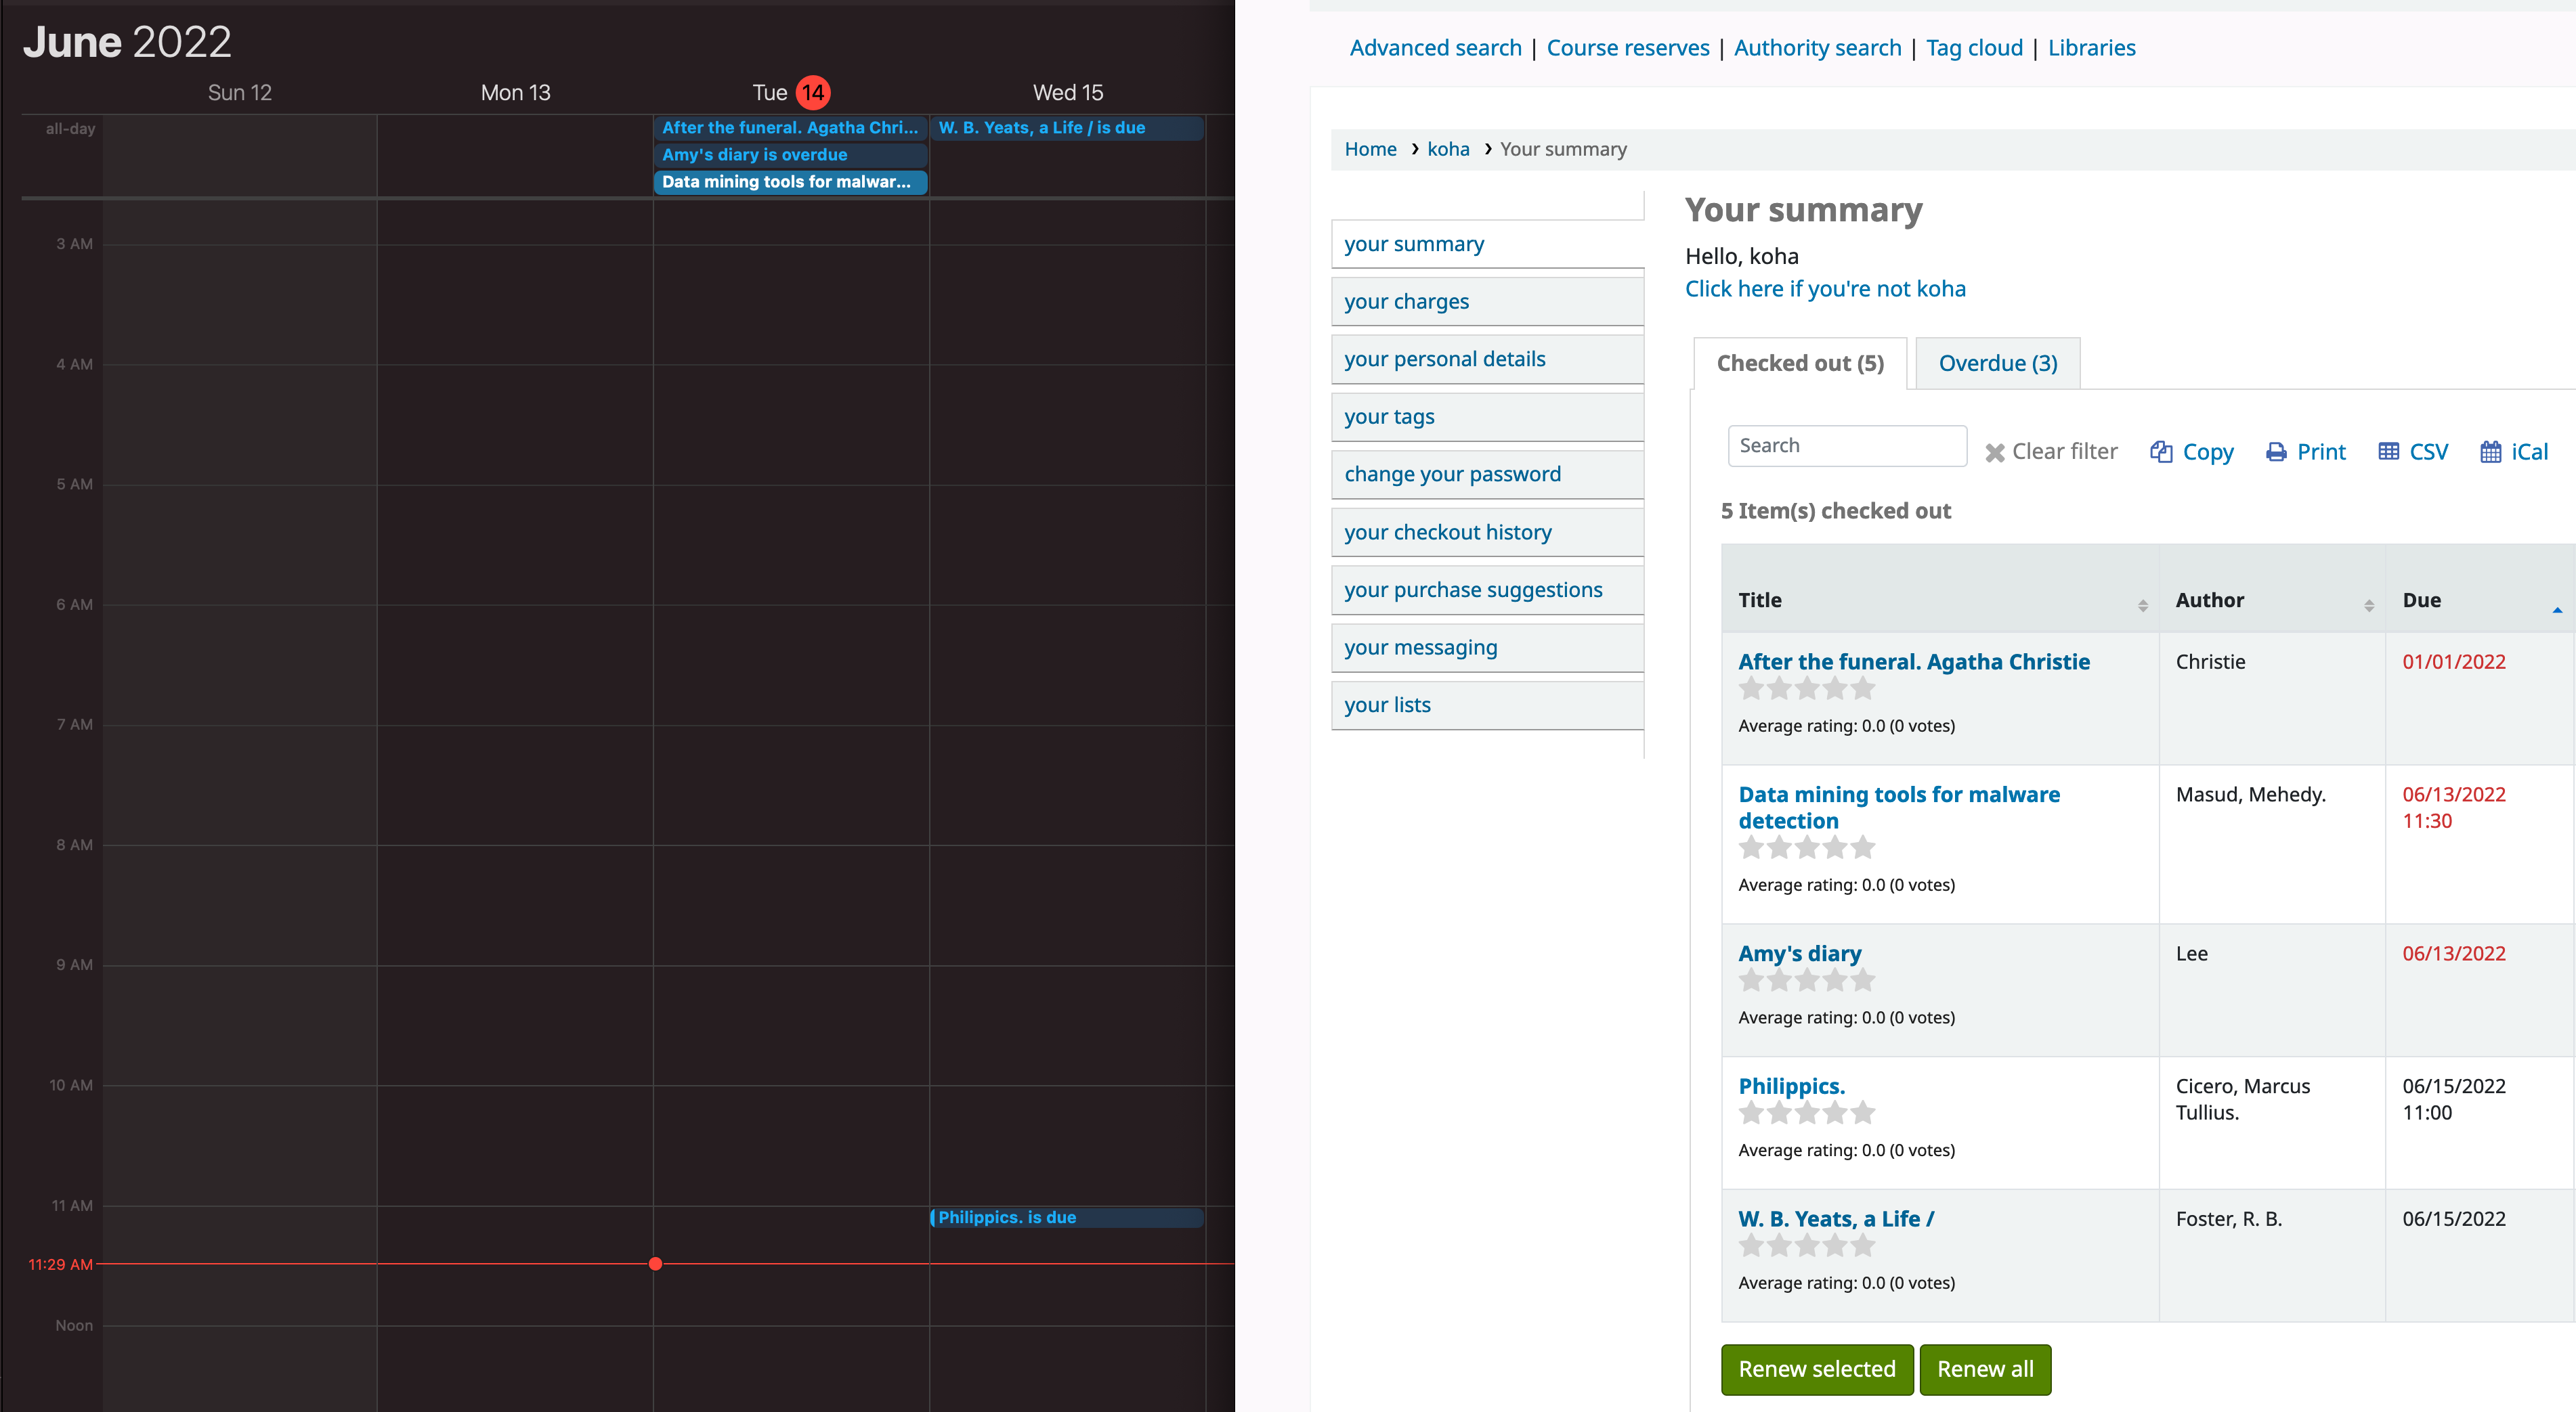Screen dimensions: 2576x1412
Task: Open your charges sidebar item
Action: tap(1406, 302)
